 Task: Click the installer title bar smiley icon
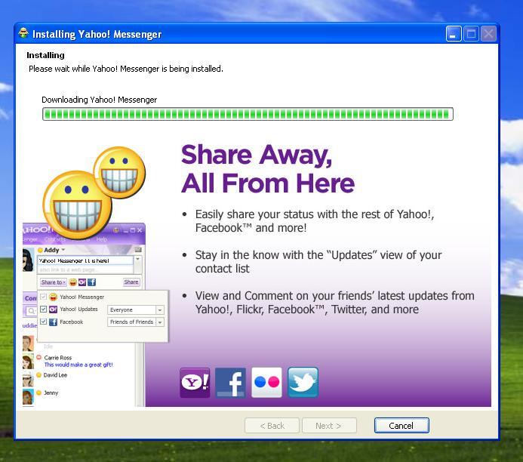tap(23, 33)
